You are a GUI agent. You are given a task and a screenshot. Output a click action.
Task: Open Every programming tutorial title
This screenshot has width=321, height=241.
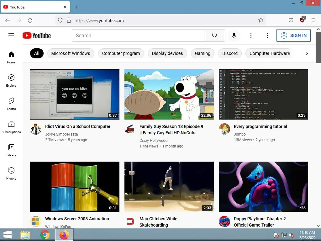point(260,126)
